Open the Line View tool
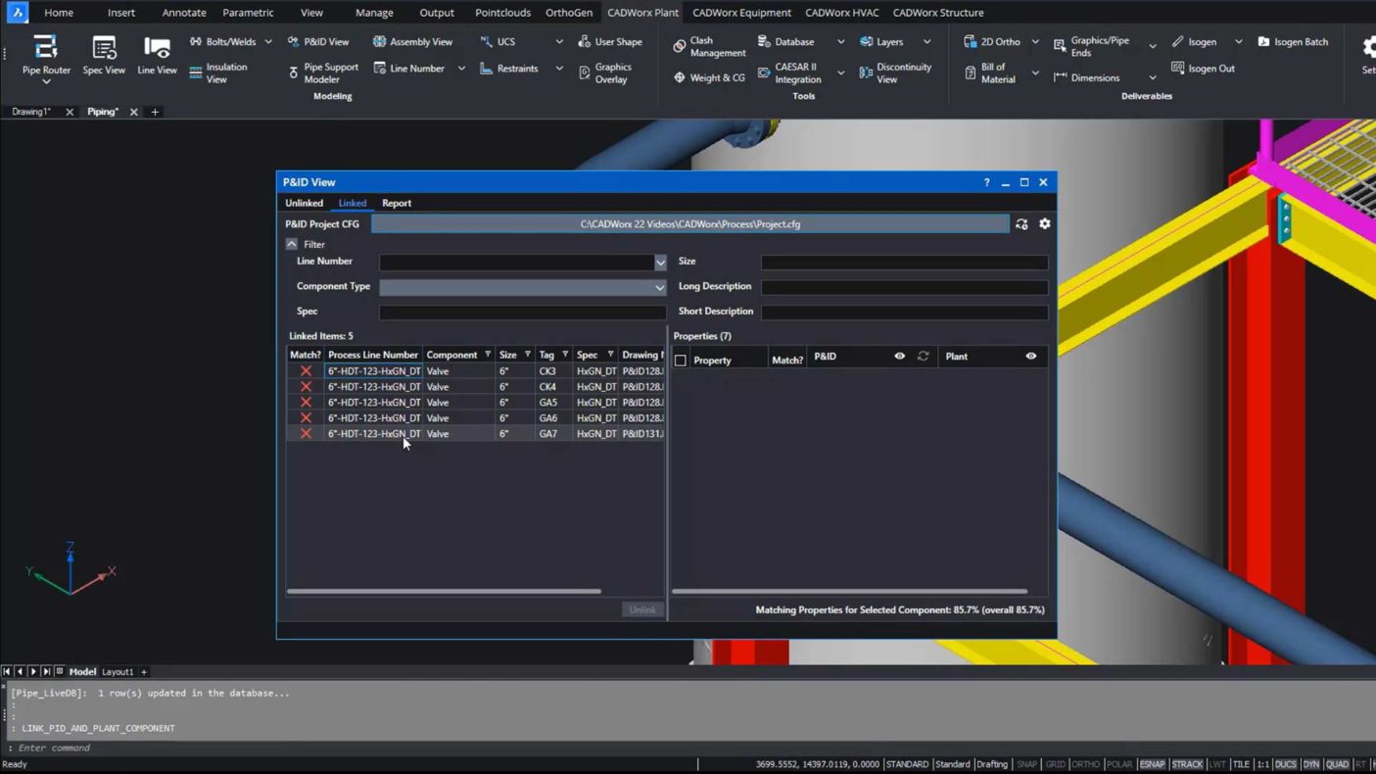The height and width of the screenshot is (774, 1376). (x=157, y=54)
